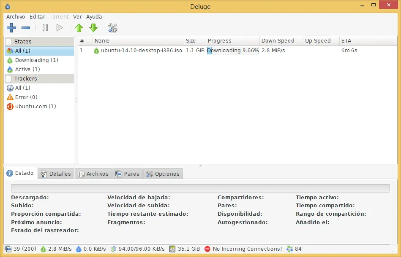Click the Trackers All globe icon
Screen dimensions: 401x257
tap(10, 88)
